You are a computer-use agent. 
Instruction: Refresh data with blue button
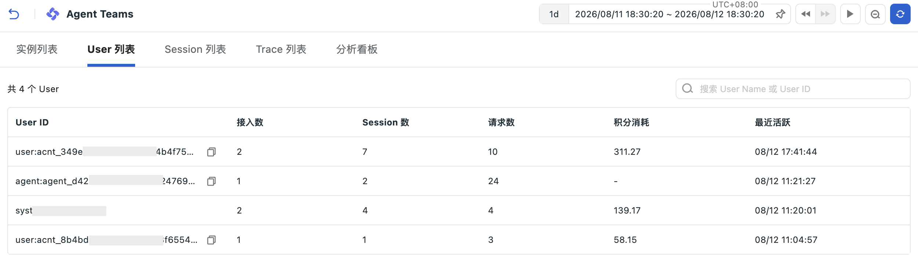[x=900, y=14]
